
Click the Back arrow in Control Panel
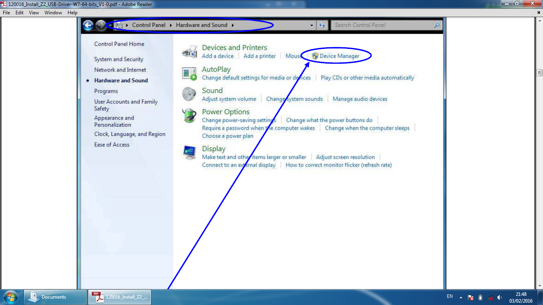pos(88,25)
